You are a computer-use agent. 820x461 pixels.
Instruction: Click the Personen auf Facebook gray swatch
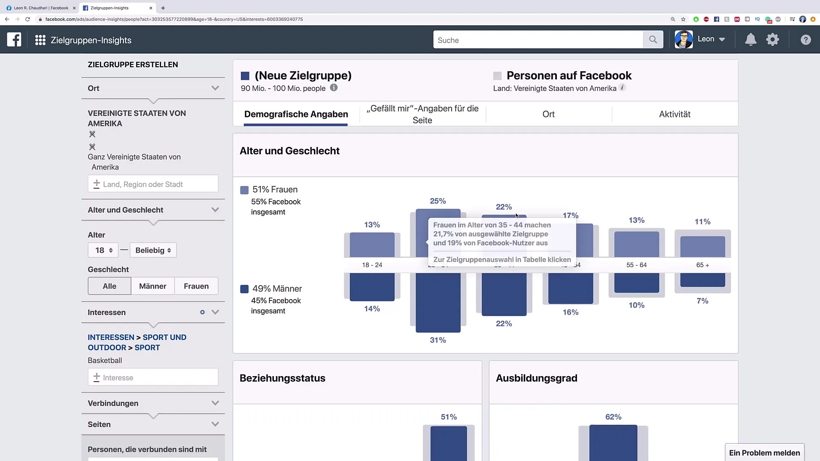click(497, 76)
